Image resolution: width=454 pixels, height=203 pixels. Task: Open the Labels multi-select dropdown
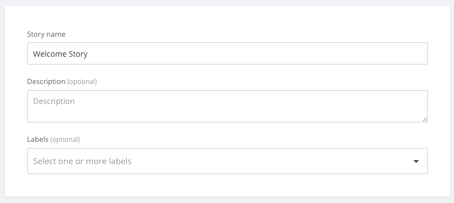(x=228, y=161)
